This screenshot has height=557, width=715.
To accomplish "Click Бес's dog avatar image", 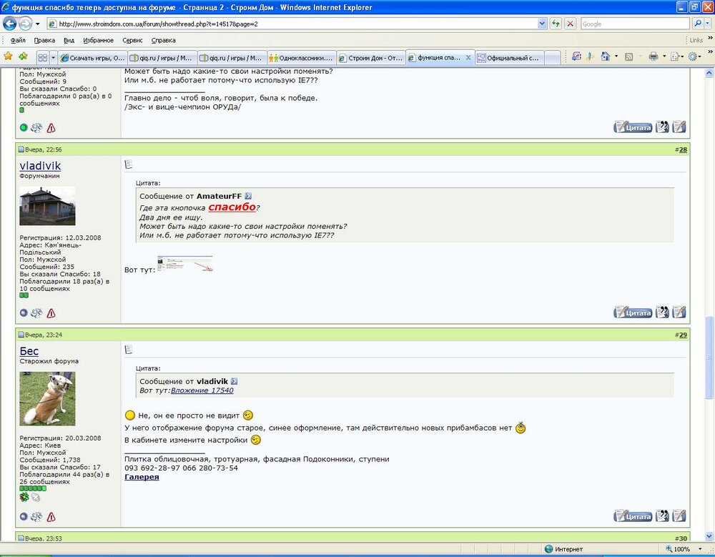I will click(x=47, y=399).
